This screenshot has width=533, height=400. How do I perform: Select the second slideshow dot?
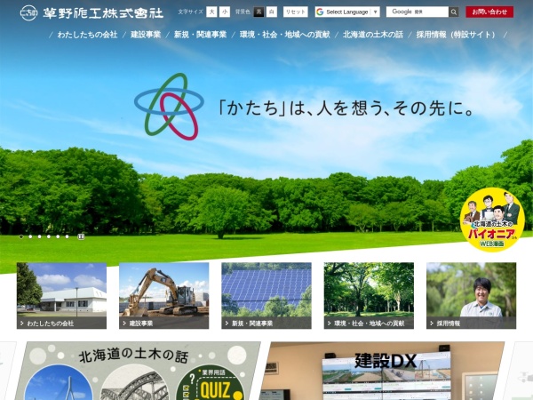tap(30, 236)
